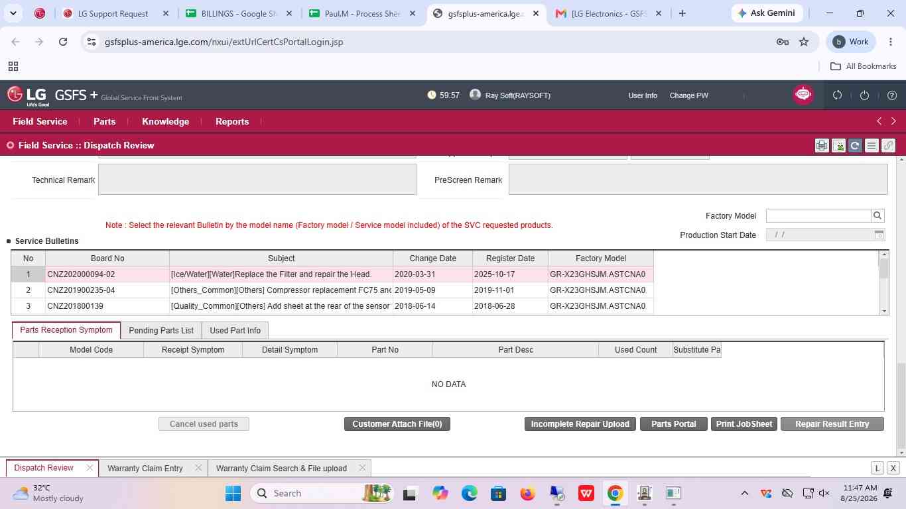Open the list menu icon in the toolbar
The image size is (906, 509).
click(872, 146)
